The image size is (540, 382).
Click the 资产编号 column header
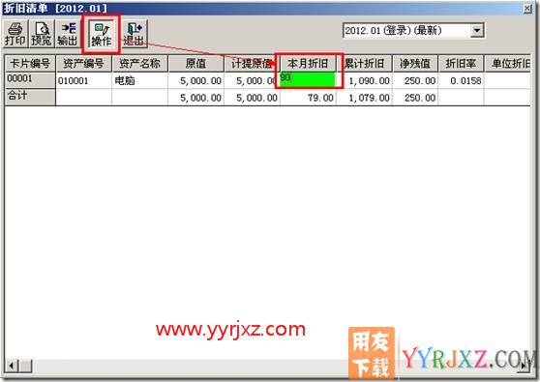coord(83,63)
